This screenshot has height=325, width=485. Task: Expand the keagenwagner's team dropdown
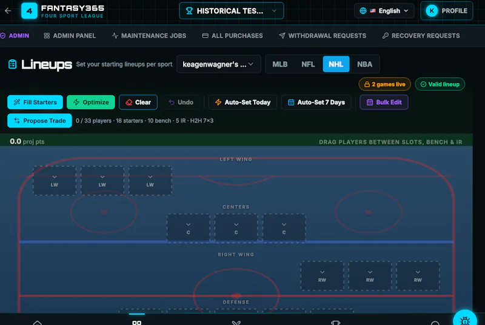click(x=218, y=64)
